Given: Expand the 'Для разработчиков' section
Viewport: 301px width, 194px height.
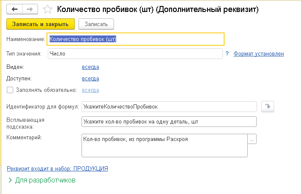Looking at the screenshot, I should tap(41, 180).
